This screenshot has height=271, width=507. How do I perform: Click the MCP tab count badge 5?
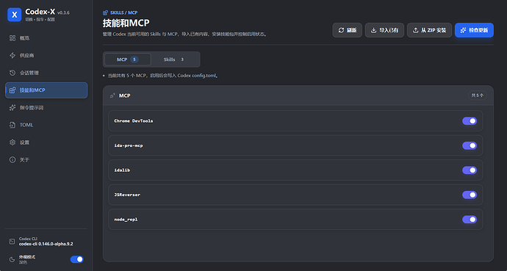(134, 59)
